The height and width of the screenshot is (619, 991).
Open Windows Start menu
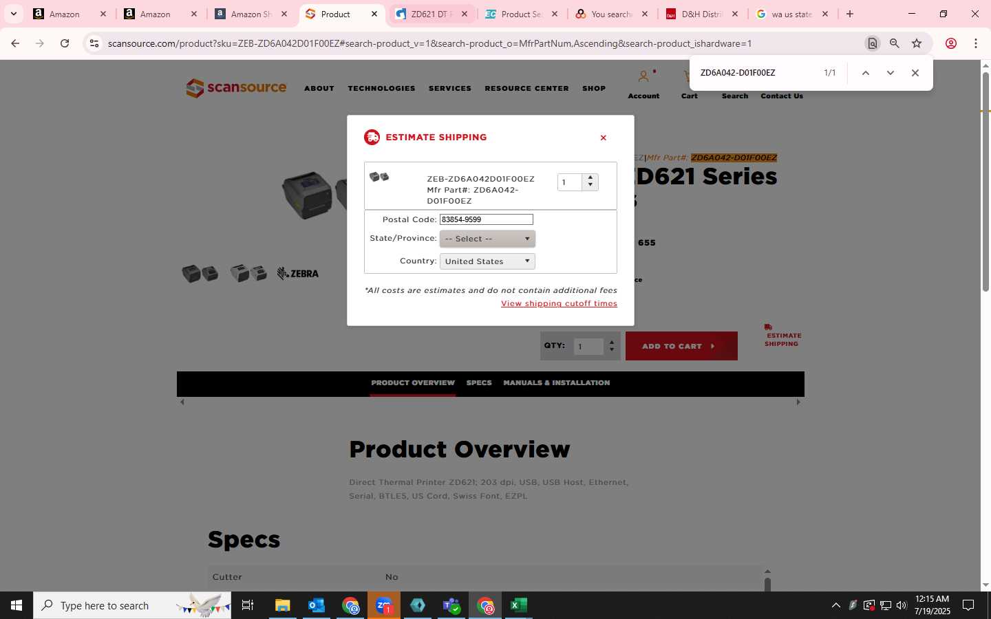tap(17, 605)
